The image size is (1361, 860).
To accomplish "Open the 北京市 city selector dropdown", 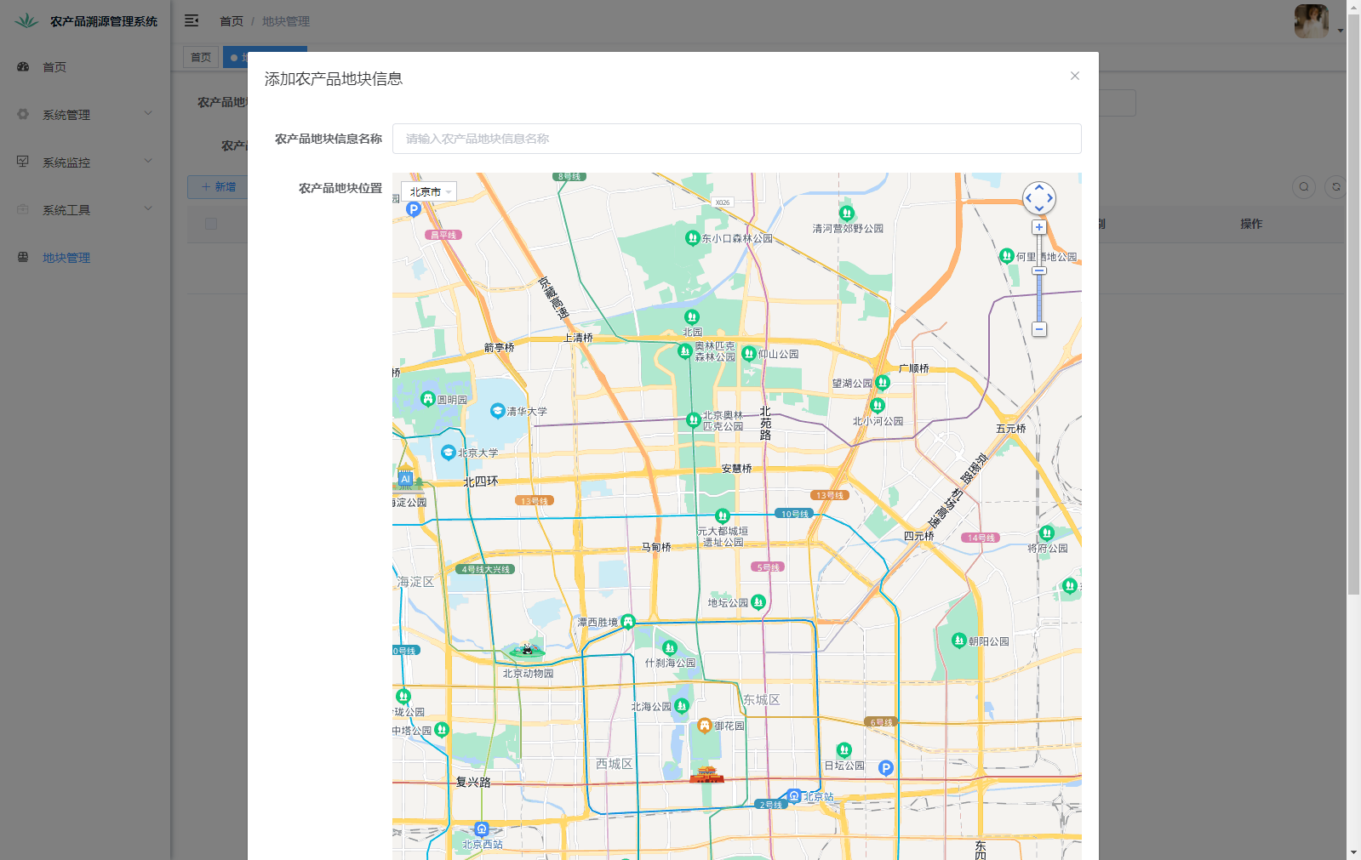I will pyautogui.click(x=429, y=191).
